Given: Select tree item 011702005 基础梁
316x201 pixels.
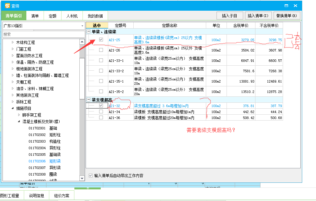Looking at the screenshot, I should 45,155.
